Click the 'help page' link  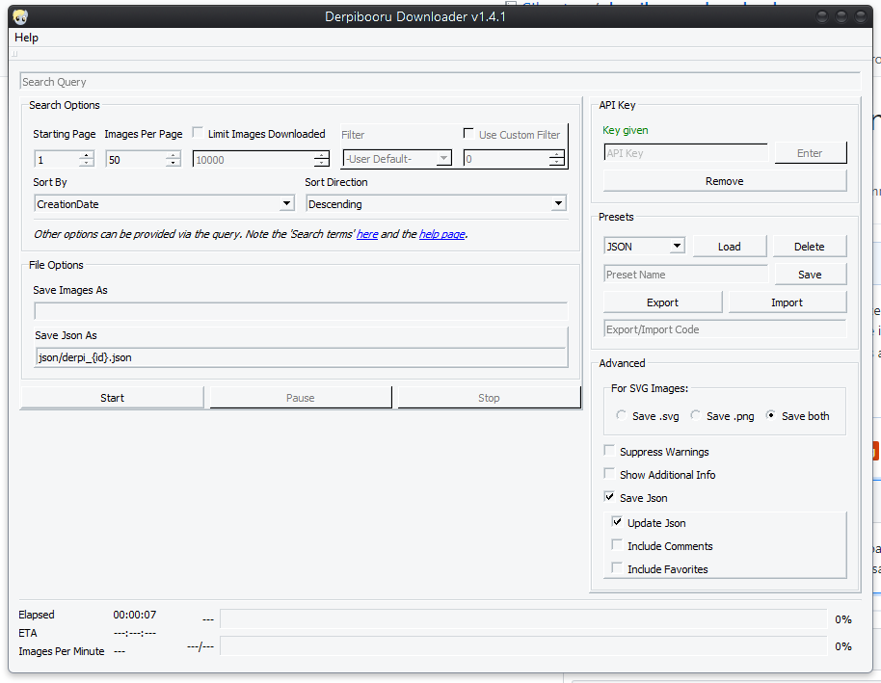pyautogui.click(x=441, y=233)
